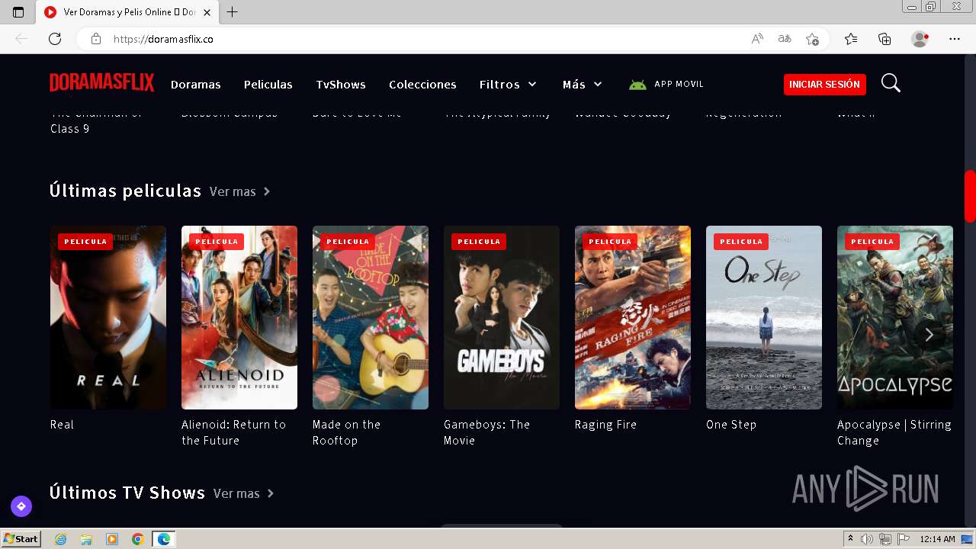Screen dimensions: 976x549
Task: Open a new tab with the plus icon
Action: click(233, 12)
